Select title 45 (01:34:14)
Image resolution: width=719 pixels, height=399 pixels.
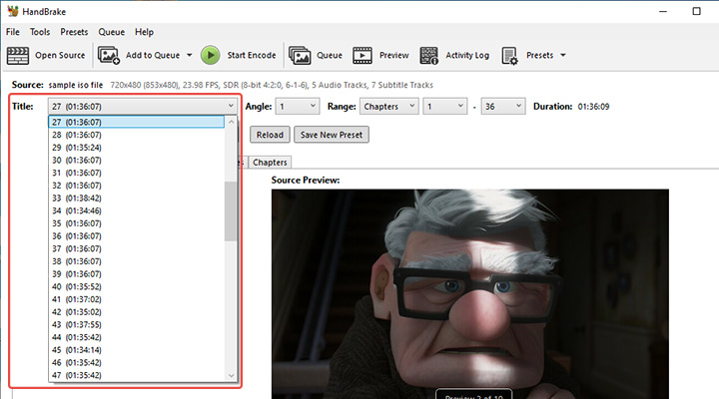pos(136,350)
